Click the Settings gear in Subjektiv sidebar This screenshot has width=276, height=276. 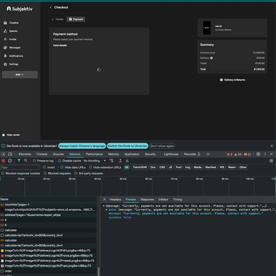tap(5, 64)
